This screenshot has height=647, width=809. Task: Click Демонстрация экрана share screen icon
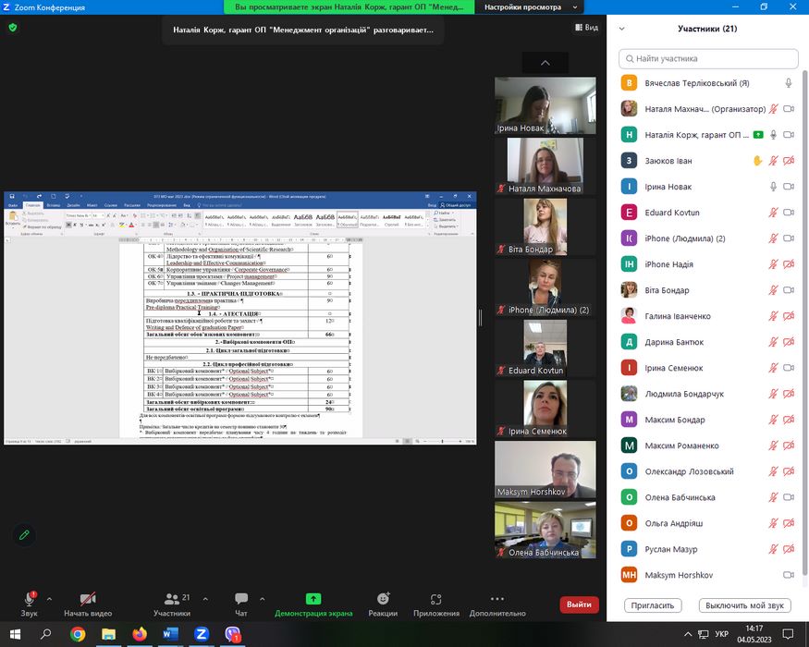click(313, 599)
